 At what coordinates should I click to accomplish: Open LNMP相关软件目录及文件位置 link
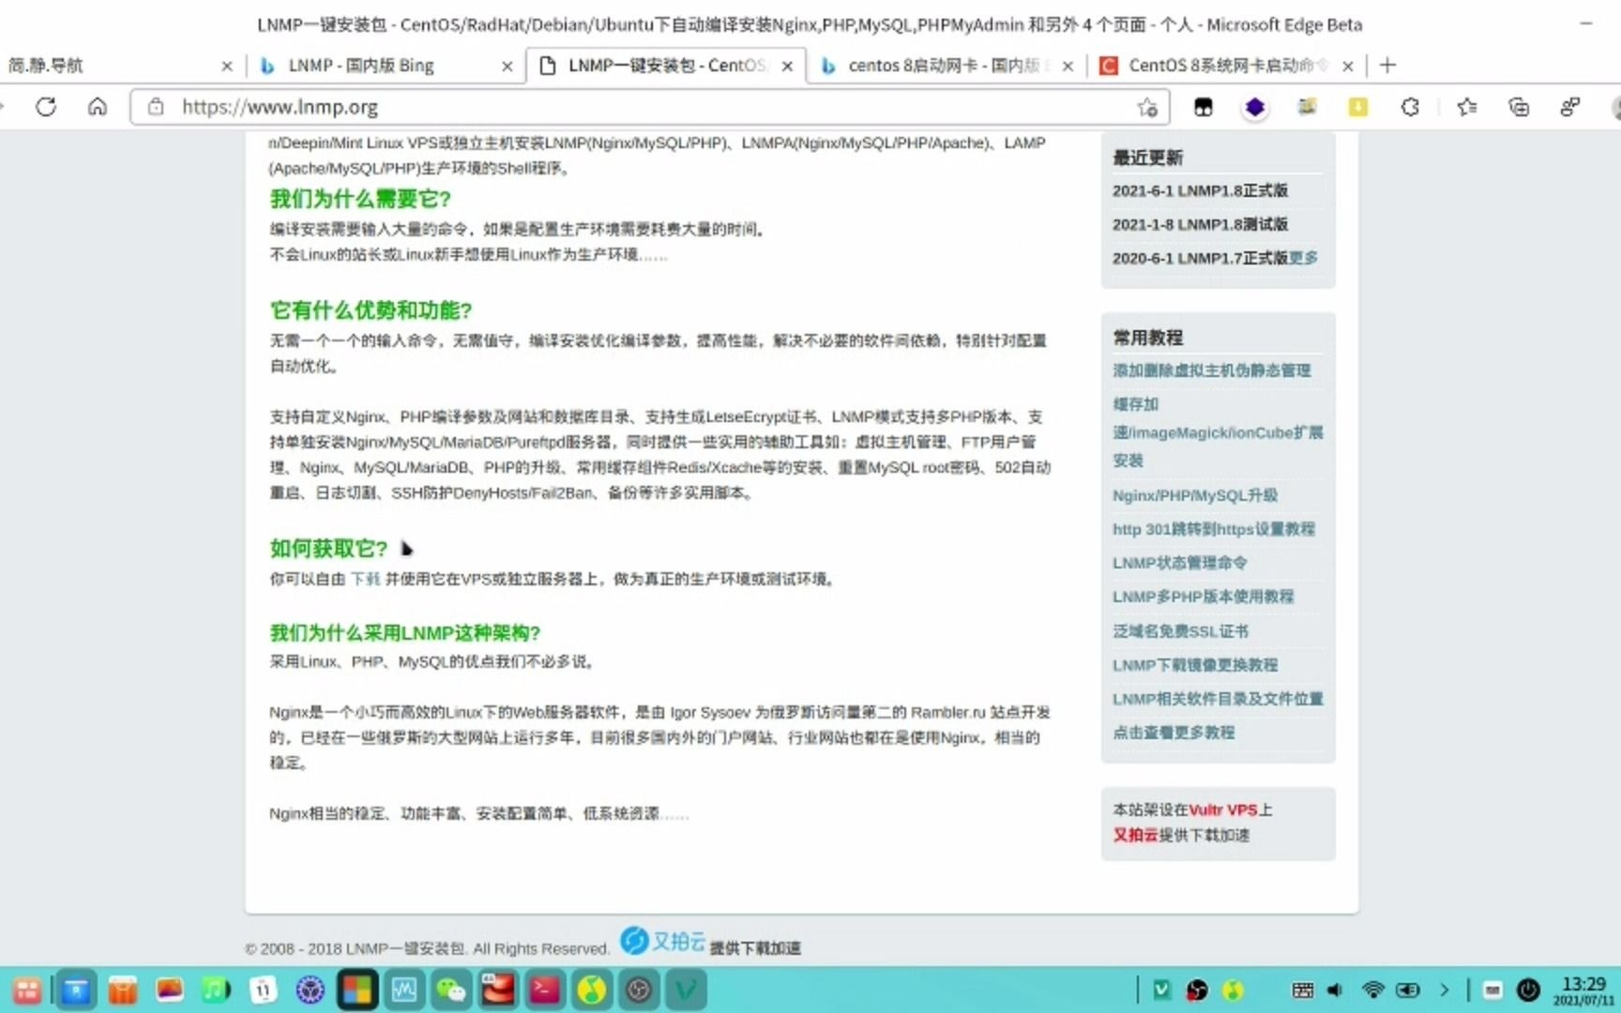coord(1218,699)
